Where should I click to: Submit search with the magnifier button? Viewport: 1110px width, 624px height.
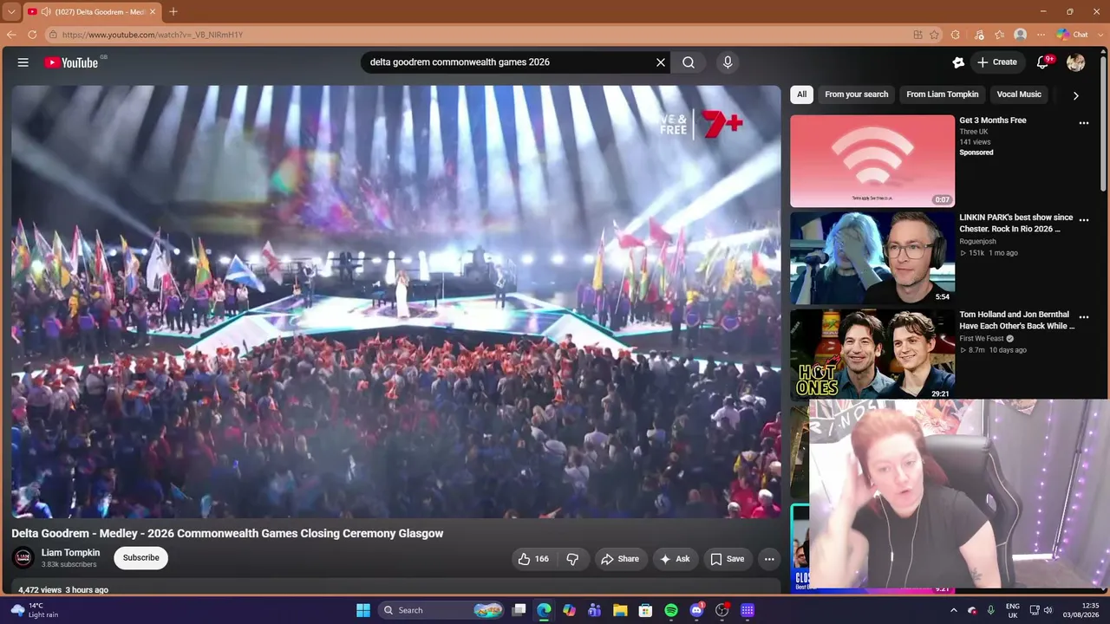click(689, 62)
